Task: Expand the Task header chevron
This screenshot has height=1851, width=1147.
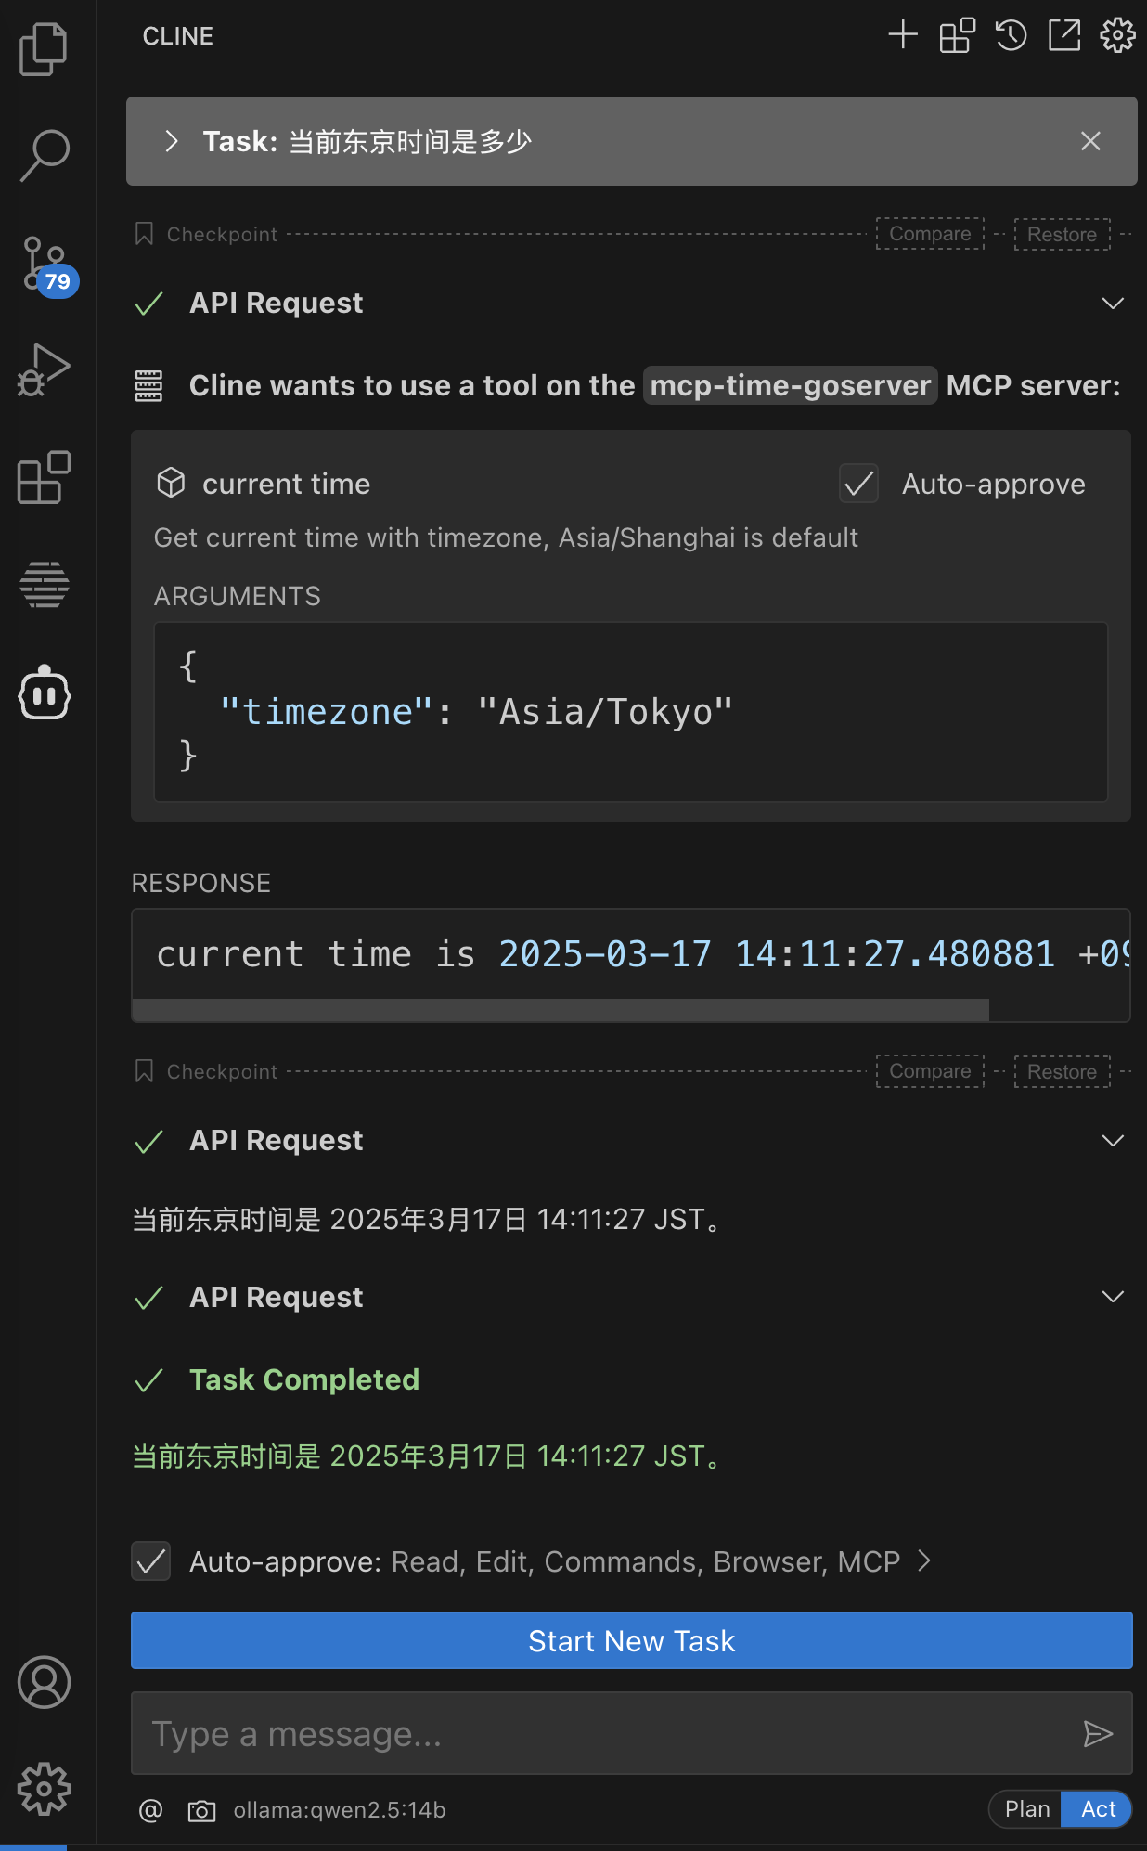Action: point(171,141)
